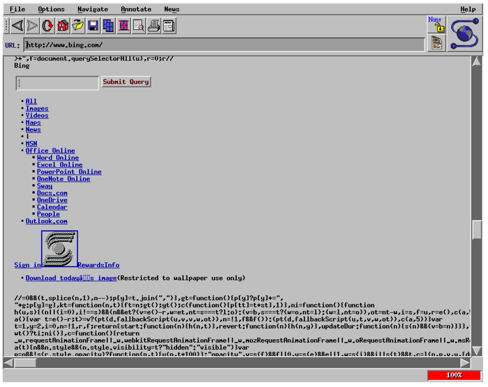The width and height of the screenshot is (488, 387).
Task: Follow the All link
Action: coord(31,101)
